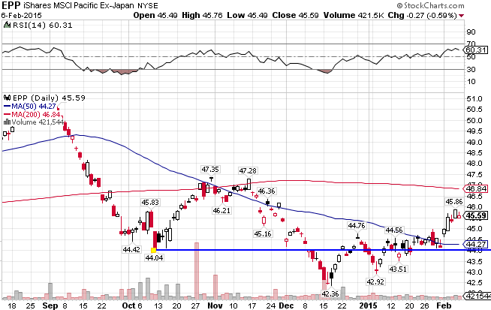
Task: Click the EPP (Daily) candlestick legend icon
Action: (x=8, y=98)
